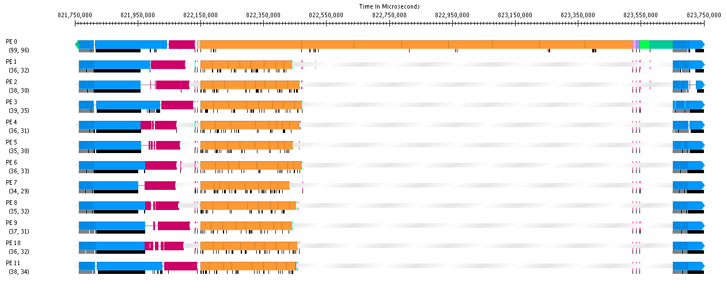Screen dimensions: 727x290
Task: Select the bright green entry block in PE 0 timeline
Action: (x=645, y=44)
